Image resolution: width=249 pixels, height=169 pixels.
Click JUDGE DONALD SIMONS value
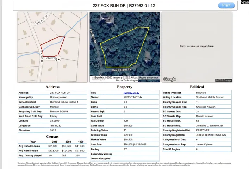coord(211,135)
